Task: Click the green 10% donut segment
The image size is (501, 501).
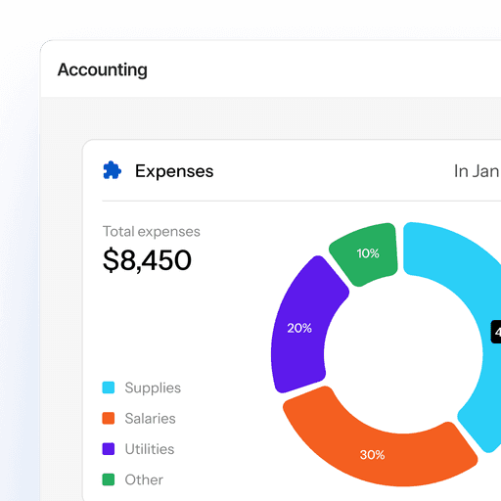Action: click(x=367, y=253)
